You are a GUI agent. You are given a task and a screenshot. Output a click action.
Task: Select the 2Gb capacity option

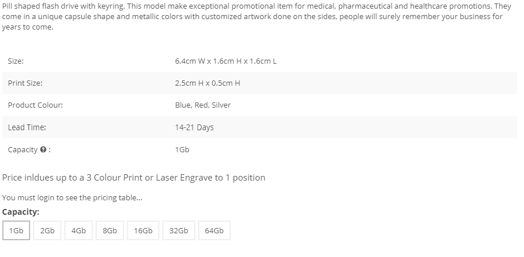48,230
